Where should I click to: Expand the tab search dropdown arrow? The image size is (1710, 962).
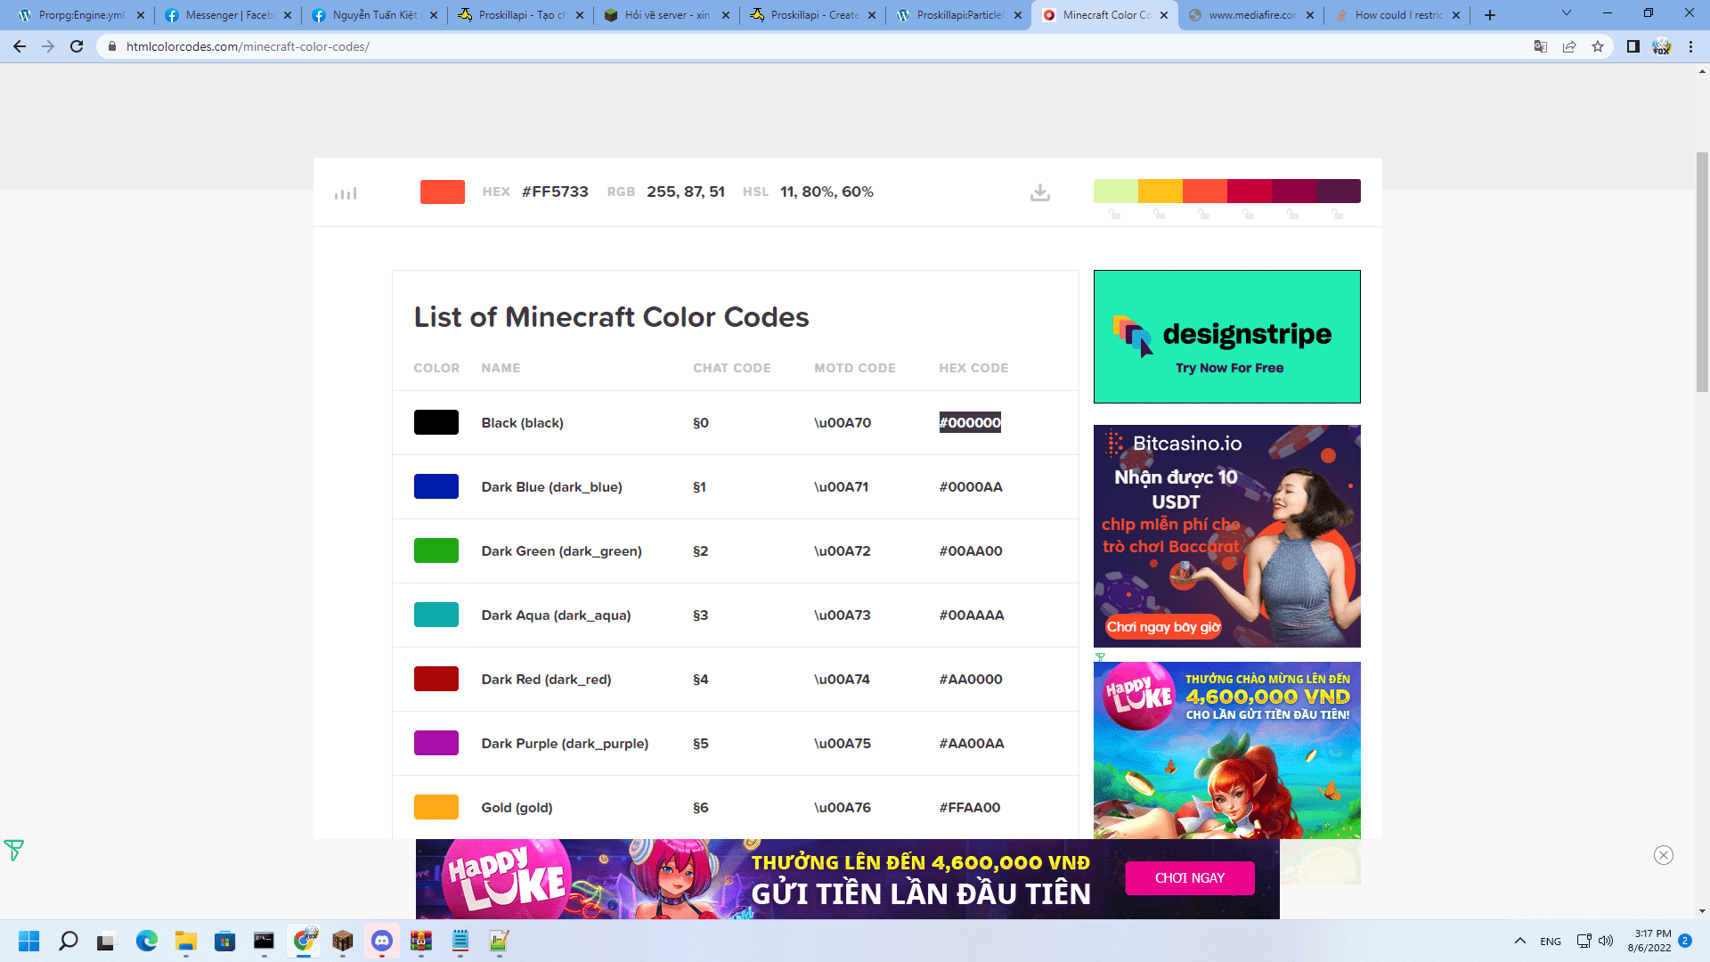point(1566,13)
